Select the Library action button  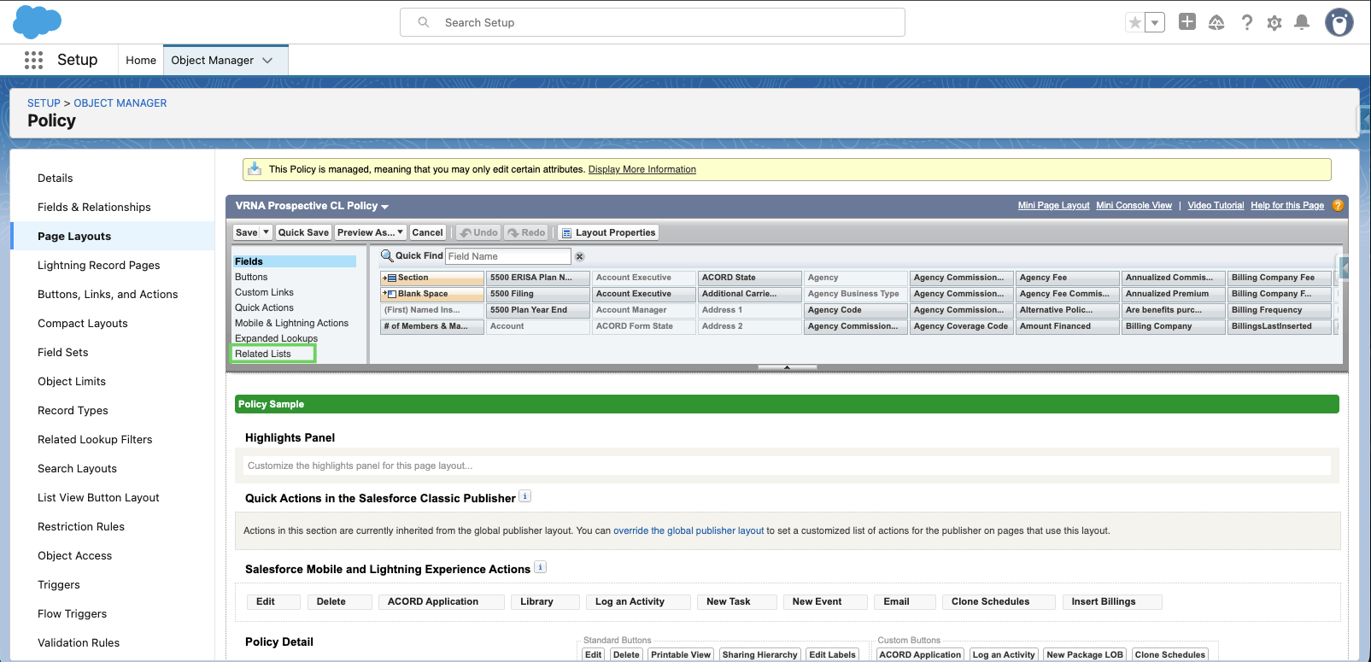click(x=545, y=602)
